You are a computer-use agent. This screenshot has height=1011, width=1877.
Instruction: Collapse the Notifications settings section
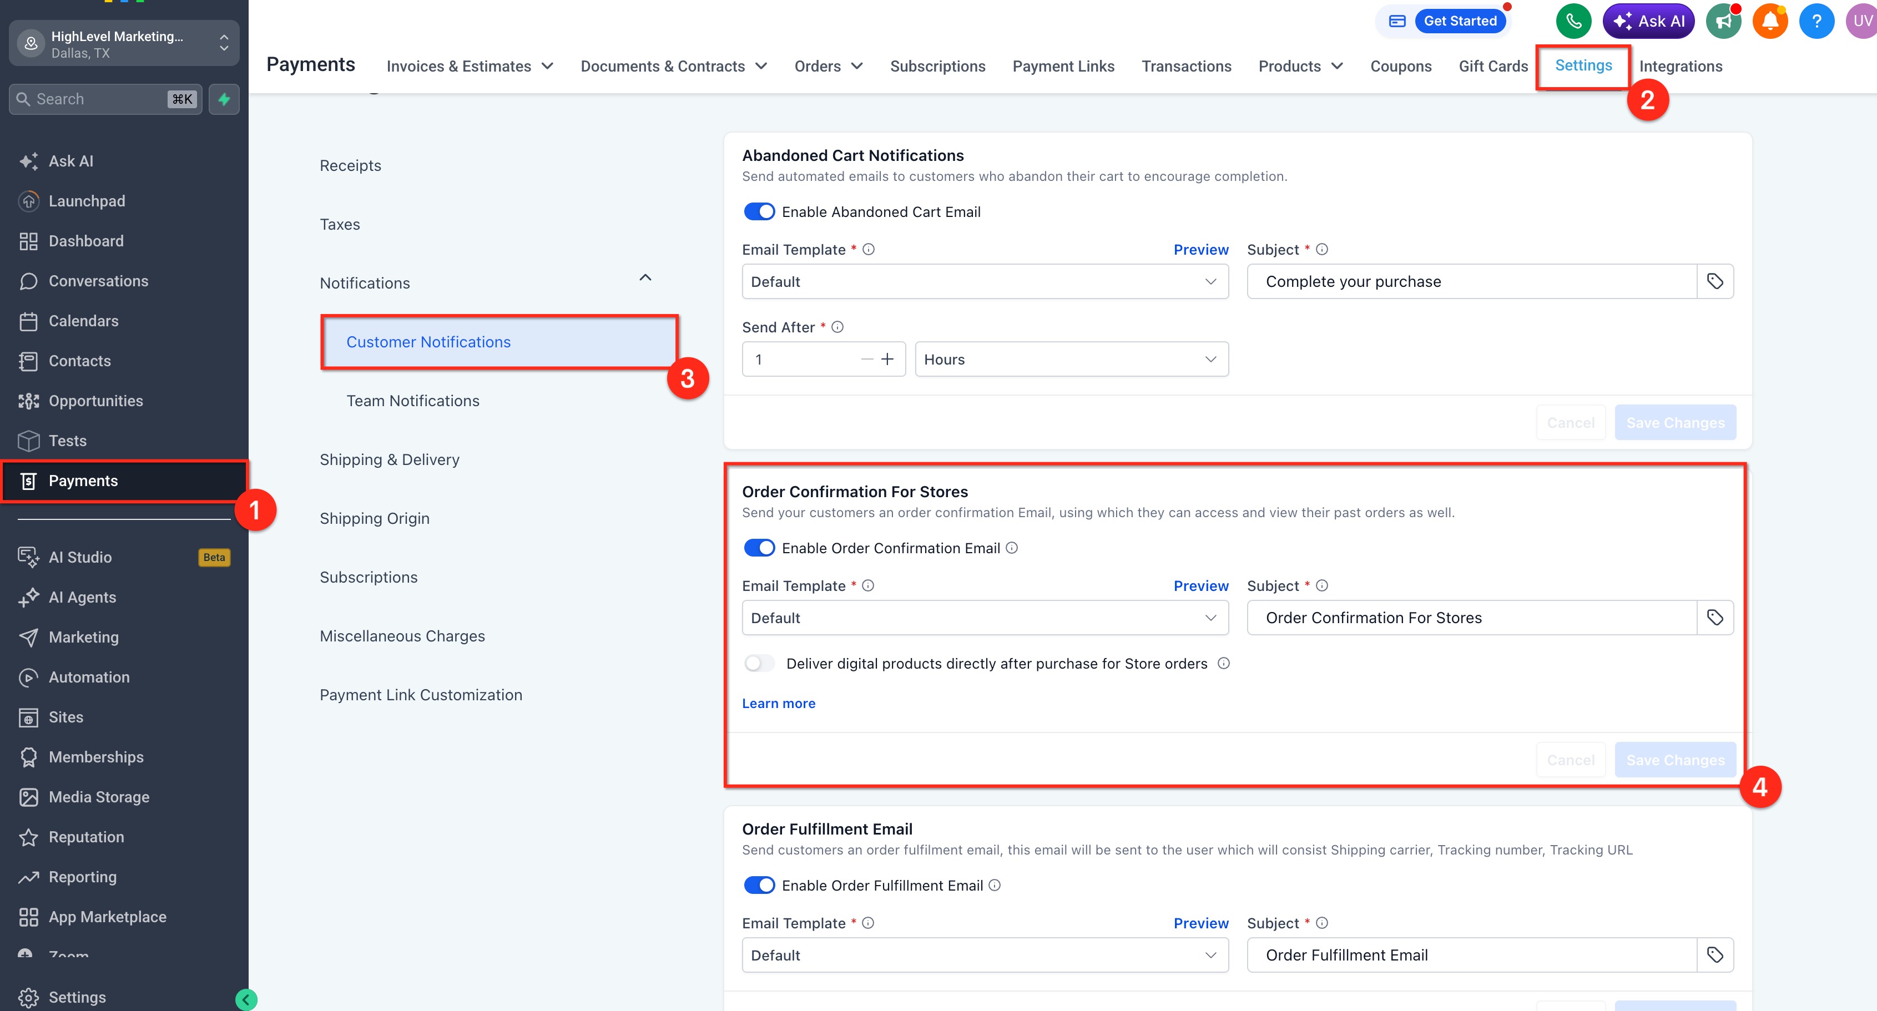click(x=645, y=278)
